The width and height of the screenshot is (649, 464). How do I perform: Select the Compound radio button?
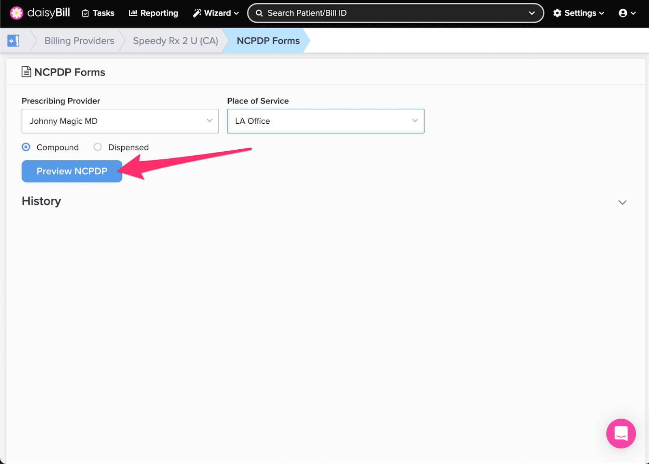(x=26, y=147)
